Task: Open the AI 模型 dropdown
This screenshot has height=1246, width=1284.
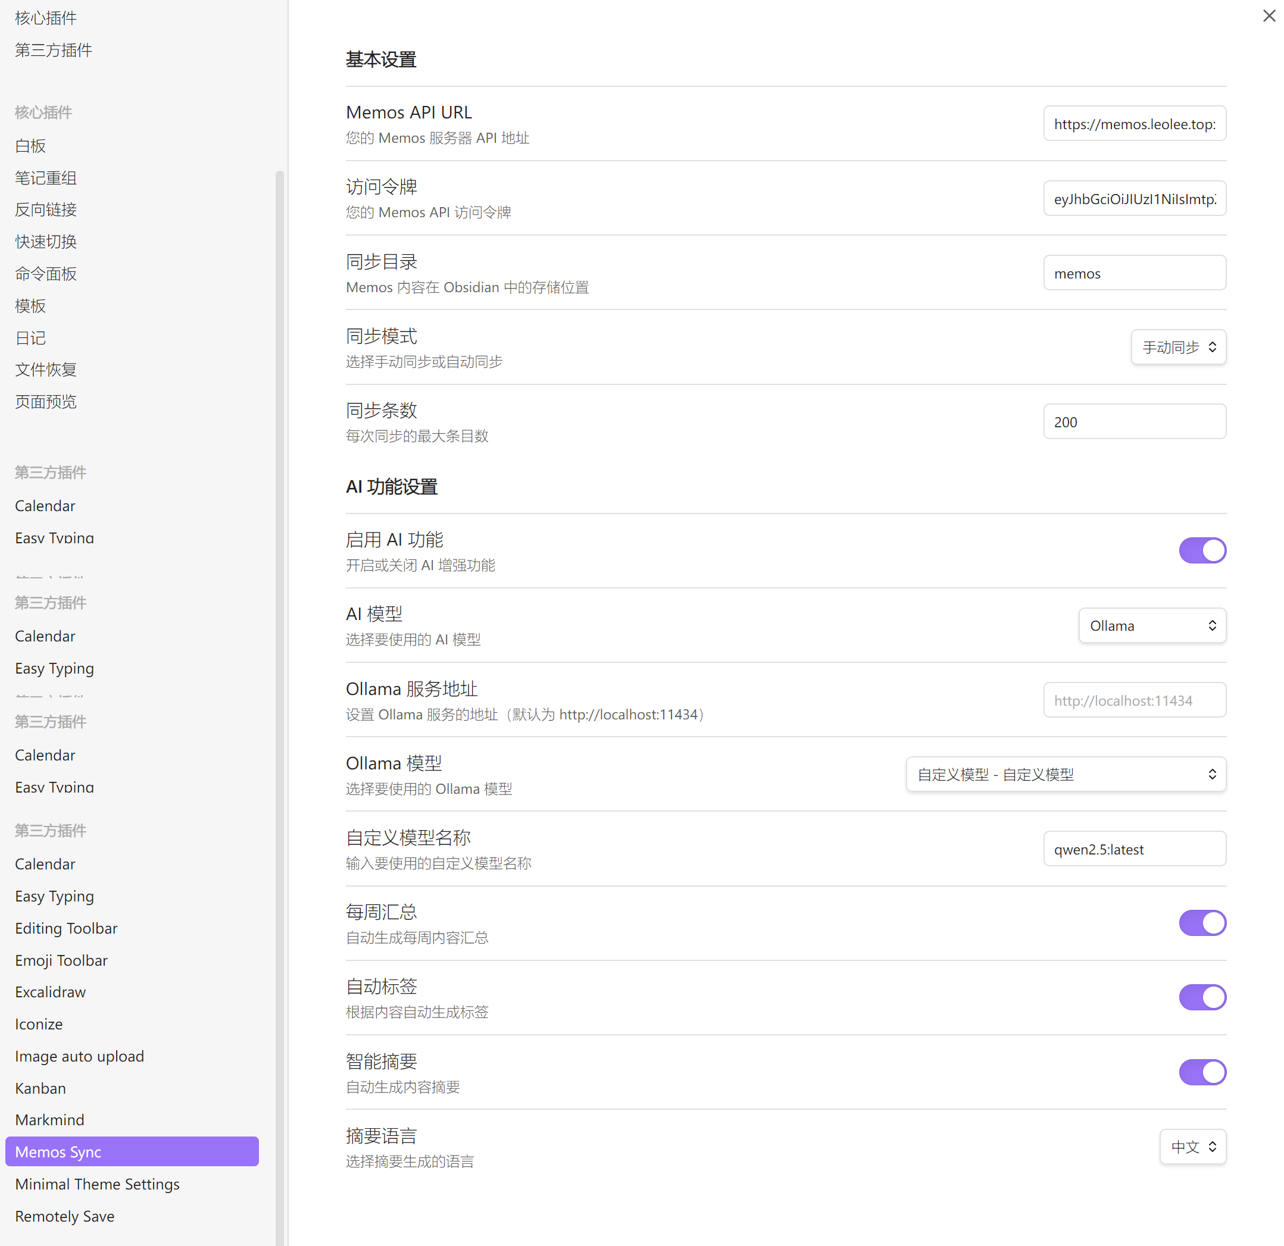Action: (x=1152, y=625)
